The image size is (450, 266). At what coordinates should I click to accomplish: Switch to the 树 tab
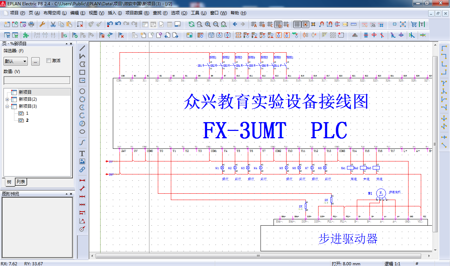(x=9, y=182)
